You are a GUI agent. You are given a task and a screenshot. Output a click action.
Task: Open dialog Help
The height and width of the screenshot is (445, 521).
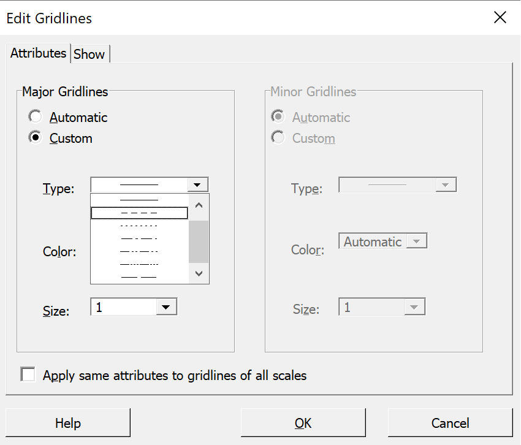[x=68, y=423]
